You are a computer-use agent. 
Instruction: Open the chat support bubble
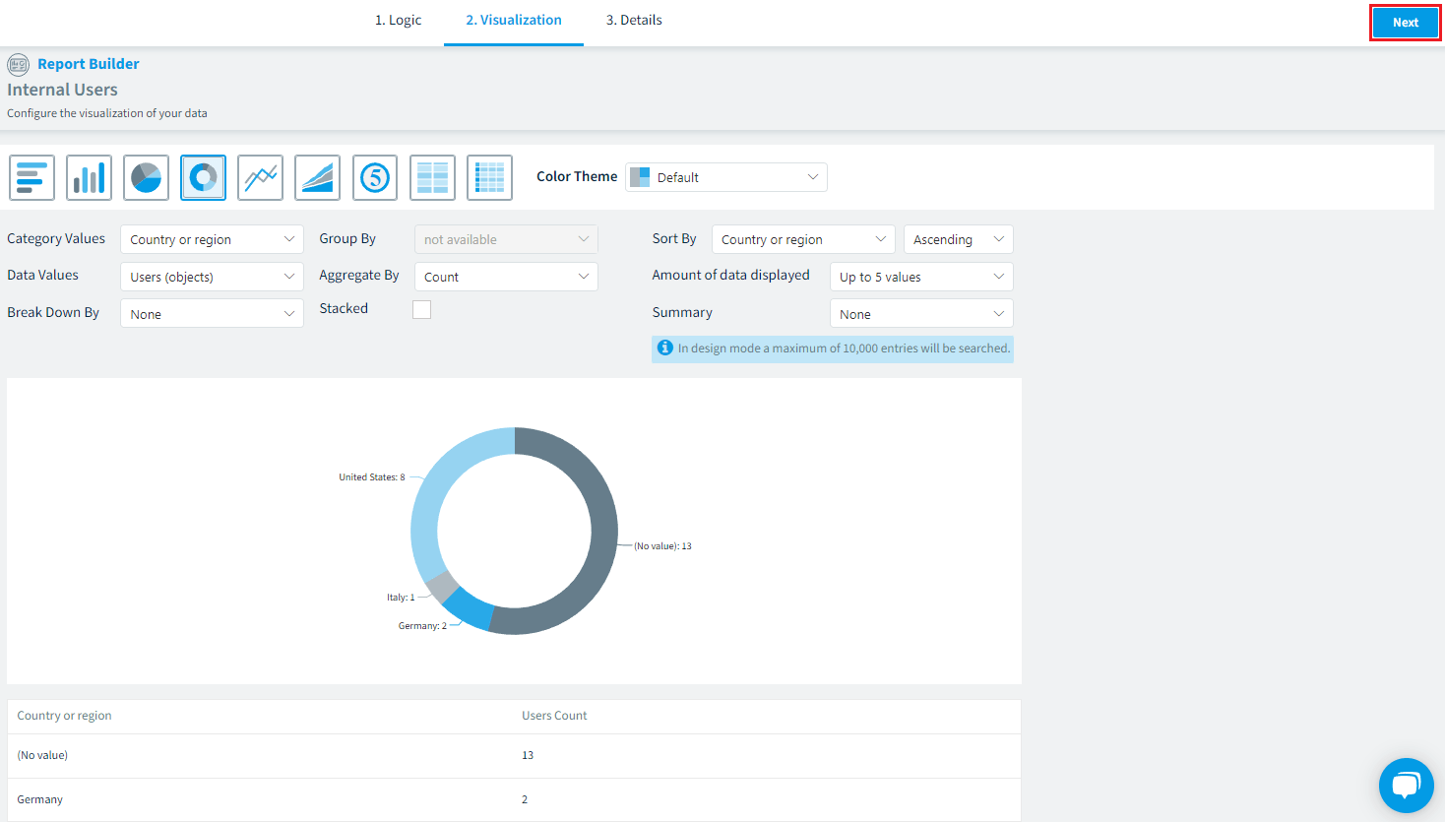(1406, 785)
